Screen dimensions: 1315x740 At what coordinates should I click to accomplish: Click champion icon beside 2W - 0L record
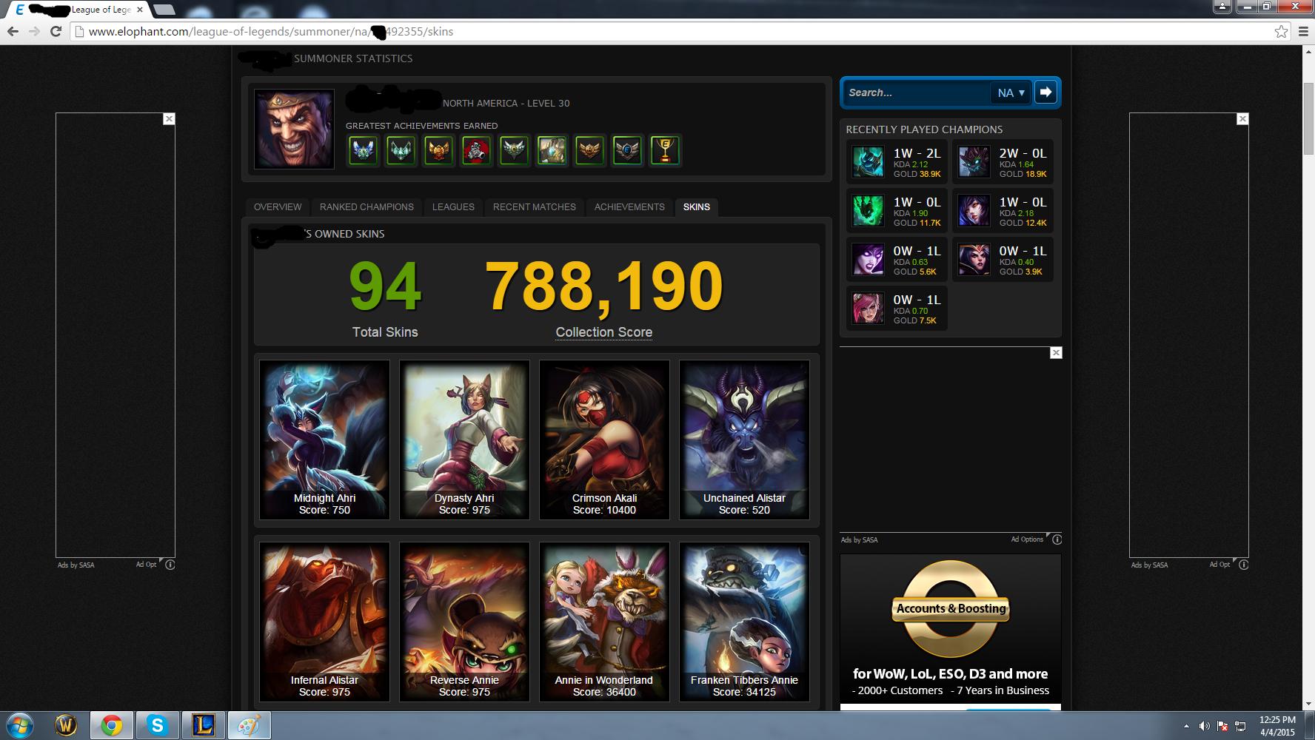974,162
